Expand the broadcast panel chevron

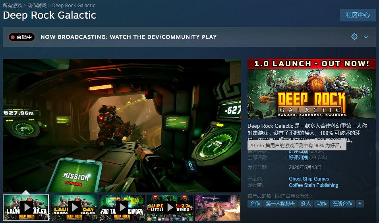click(366, 37)
